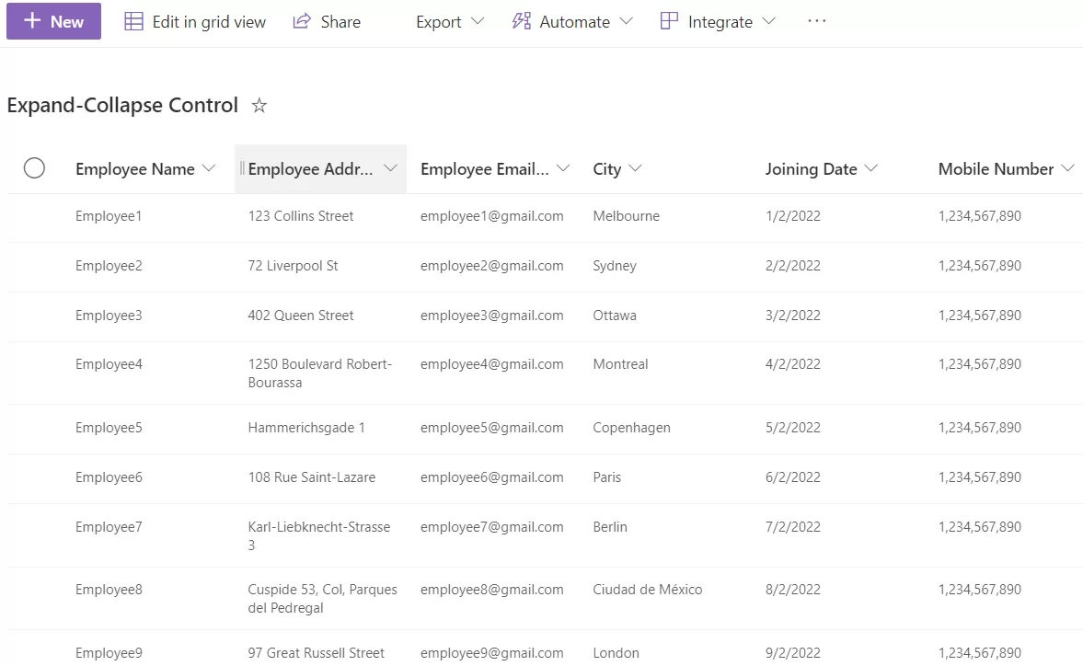Click the Integrate icon
The width and height of the screenshot is (1083, 666).
(670, 22)
